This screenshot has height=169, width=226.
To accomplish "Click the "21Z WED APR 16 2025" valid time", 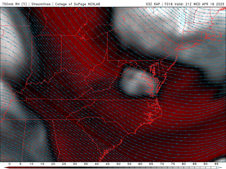I will [205, 4].
